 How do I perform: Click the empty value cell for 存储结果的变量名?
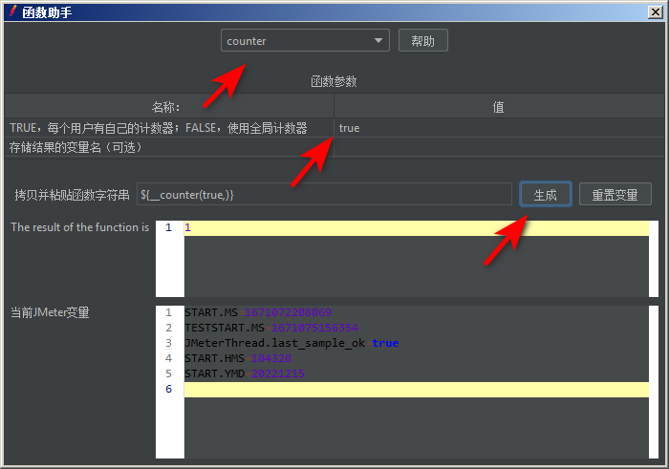[x=497, y=147]
